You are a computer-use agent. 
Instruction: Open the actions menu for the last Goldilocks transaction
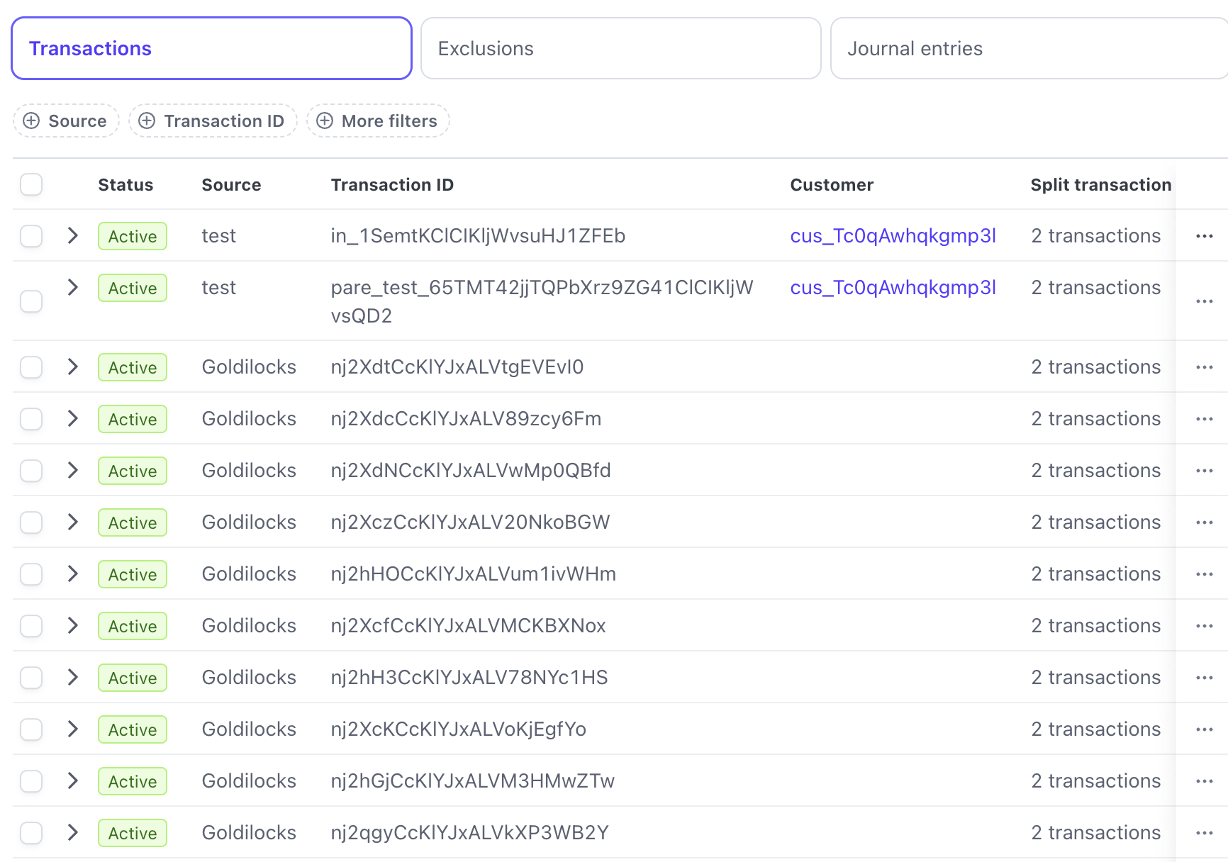1205,833
